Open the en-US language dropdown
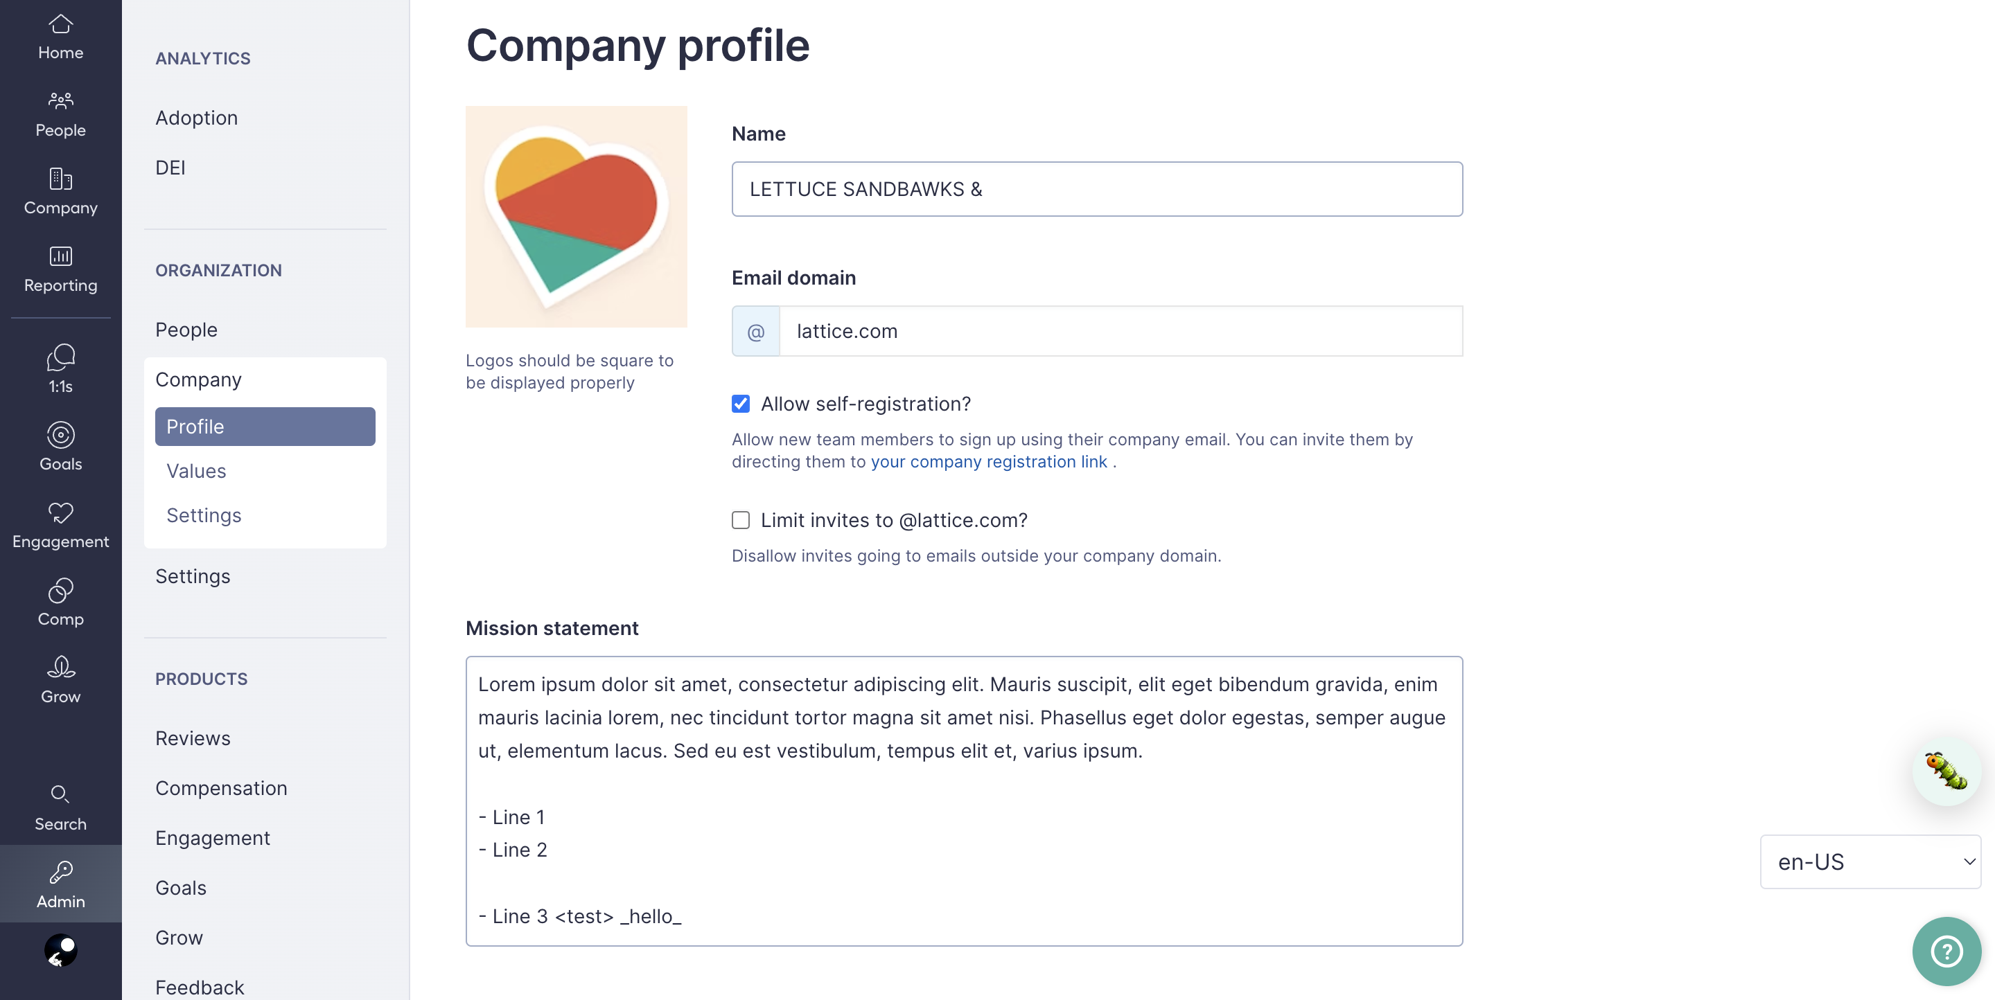The width and height of the screenshot is (1995, 1000). [1870, 861]
